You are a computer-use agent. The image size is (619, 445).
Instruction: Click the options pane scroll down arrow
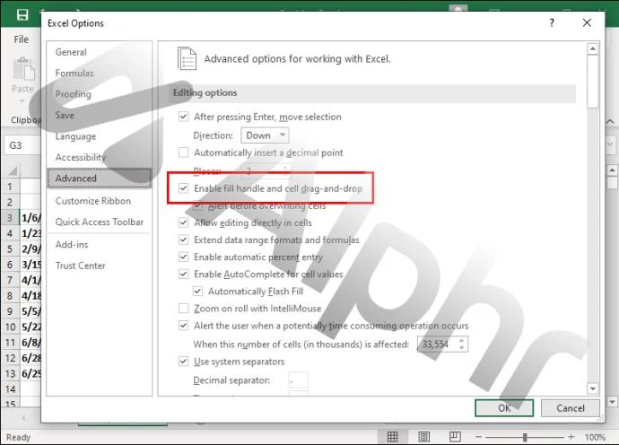(593, 388)
